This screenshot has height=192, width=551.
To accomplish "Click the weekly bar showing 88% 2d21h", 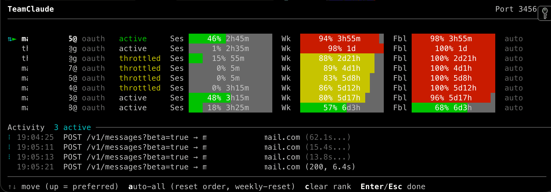I will pos(342,58).
